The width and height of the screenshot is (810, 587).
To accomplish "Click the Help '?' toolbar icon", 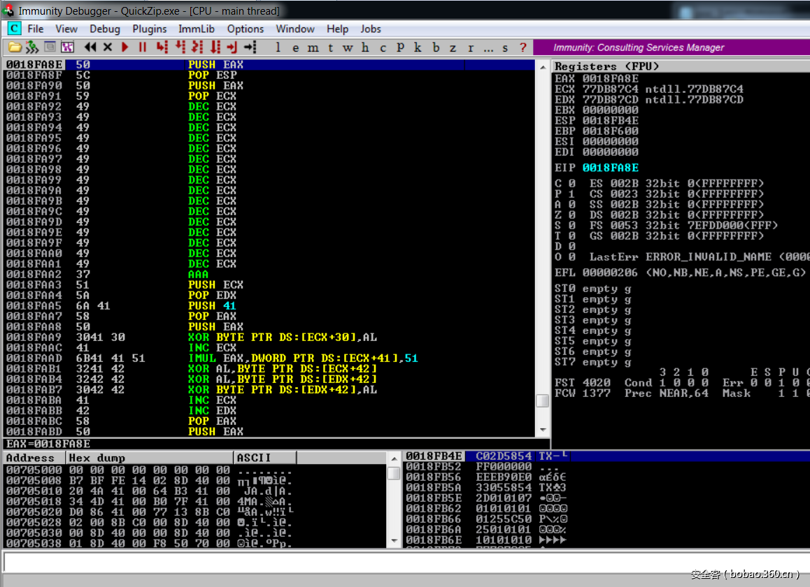I will (x=522, y=47).
